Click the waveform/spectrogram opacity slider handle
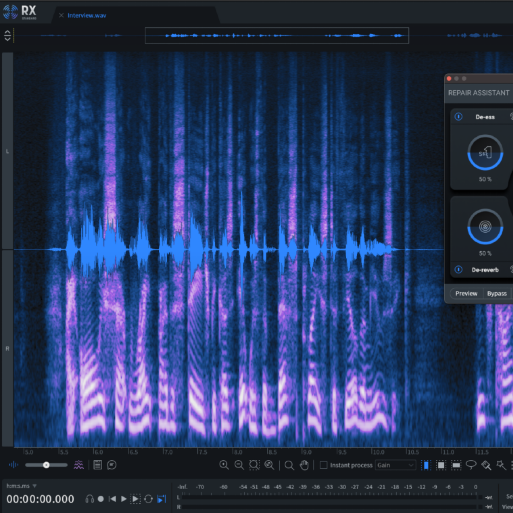513x513 pixels. click(46, 465)
